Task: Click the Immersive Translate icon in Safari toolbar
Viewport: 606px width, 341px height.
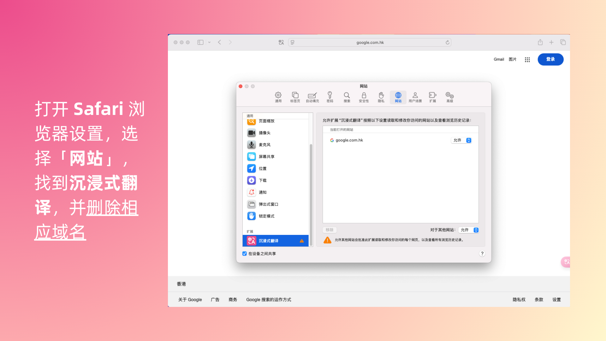Action: pyautogui.click(x=281, y=42)
